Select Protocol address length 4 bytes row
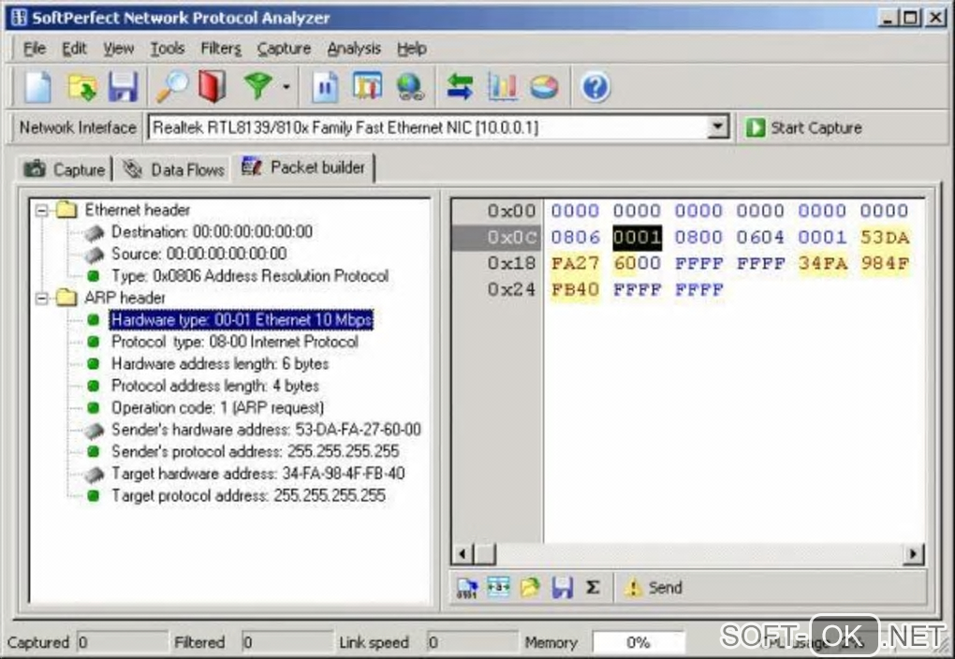Viewport: 955px width, 659px height. pos(215,386)
